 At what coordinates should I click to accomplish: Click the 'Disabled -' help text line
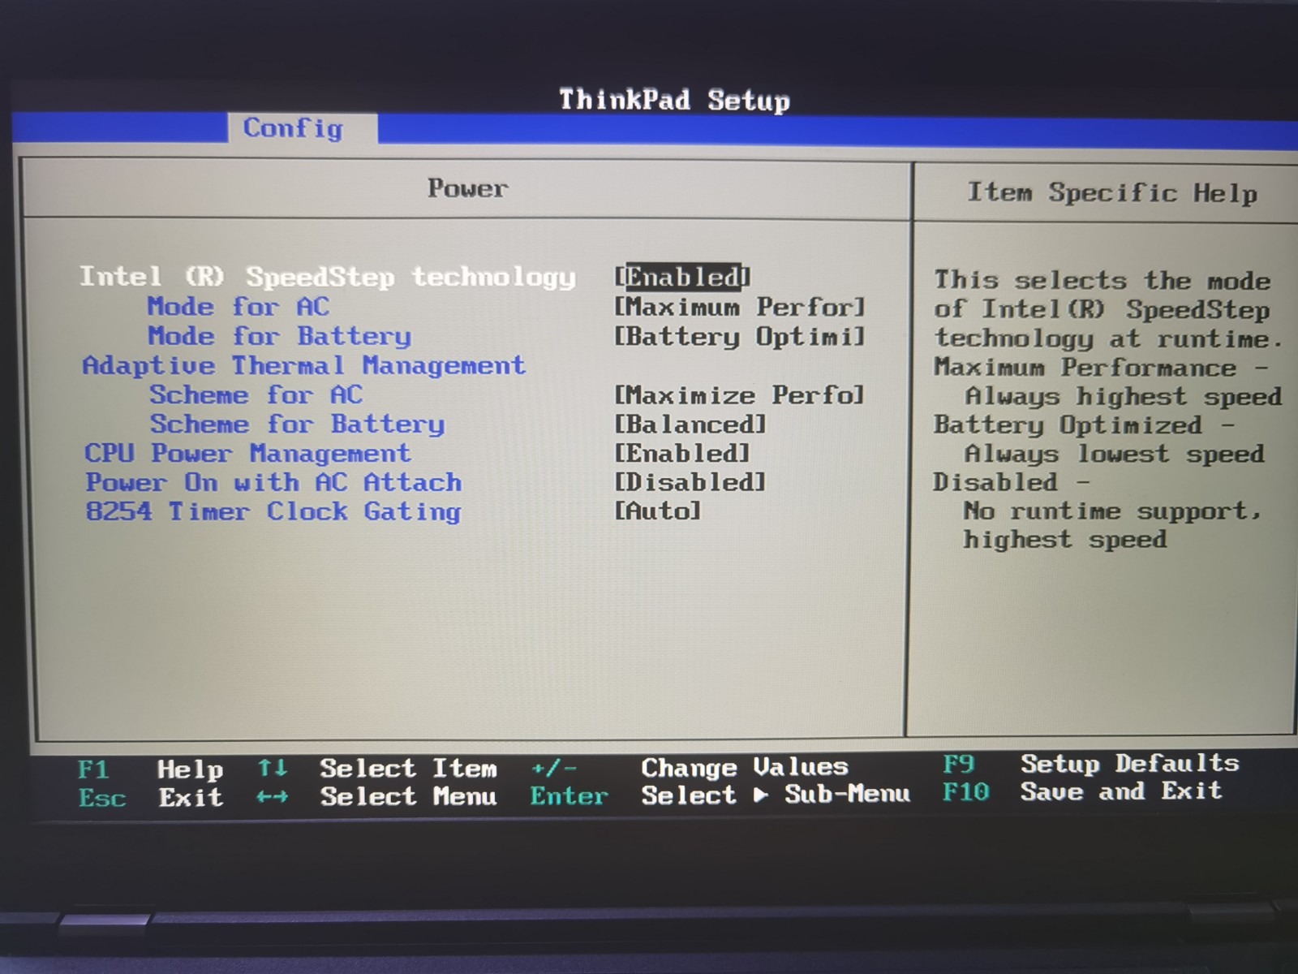click(1012, 482)
